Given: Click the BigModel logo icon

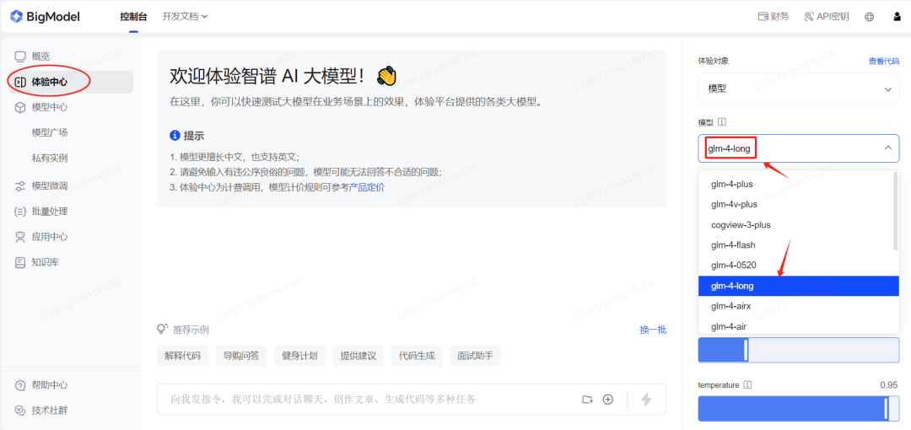Looking at the screenshot, I should [x=16, y=16].
